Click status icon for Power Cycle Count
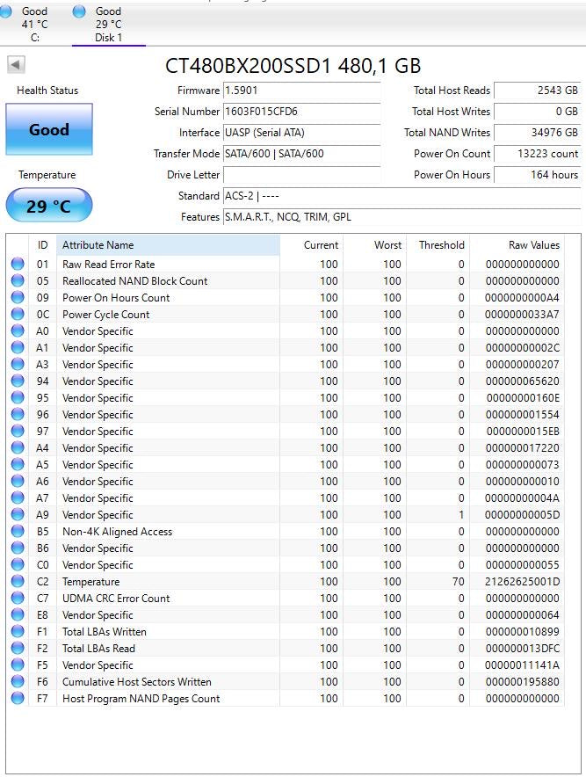Viewport: 586px width, 777px height. click(x=18, y=314)
